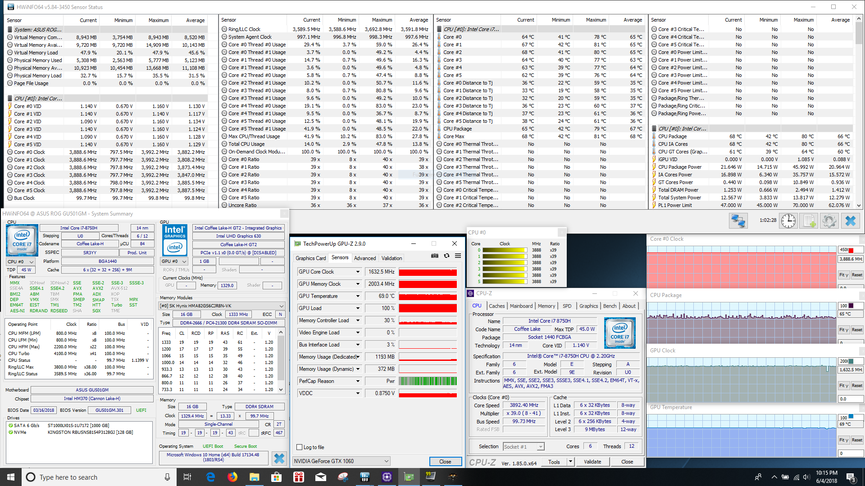Open the Socket #1 selection dropdown in CPU-Z
Viewport: 865px width, 486px height.
point(524,446)
